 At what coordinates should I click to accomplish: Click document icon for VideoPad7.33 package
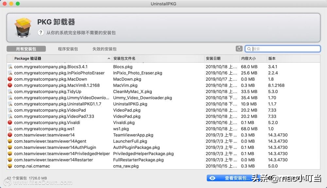click(x=10, y=116)
